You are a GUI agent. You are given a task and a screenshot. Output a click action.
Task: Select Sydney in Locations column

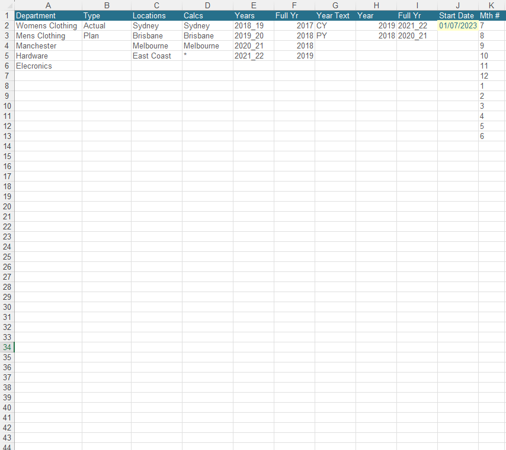click(156, 26)
